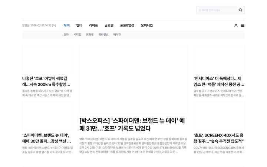Select the 엔터 menu tab

(x=79, y=25)
